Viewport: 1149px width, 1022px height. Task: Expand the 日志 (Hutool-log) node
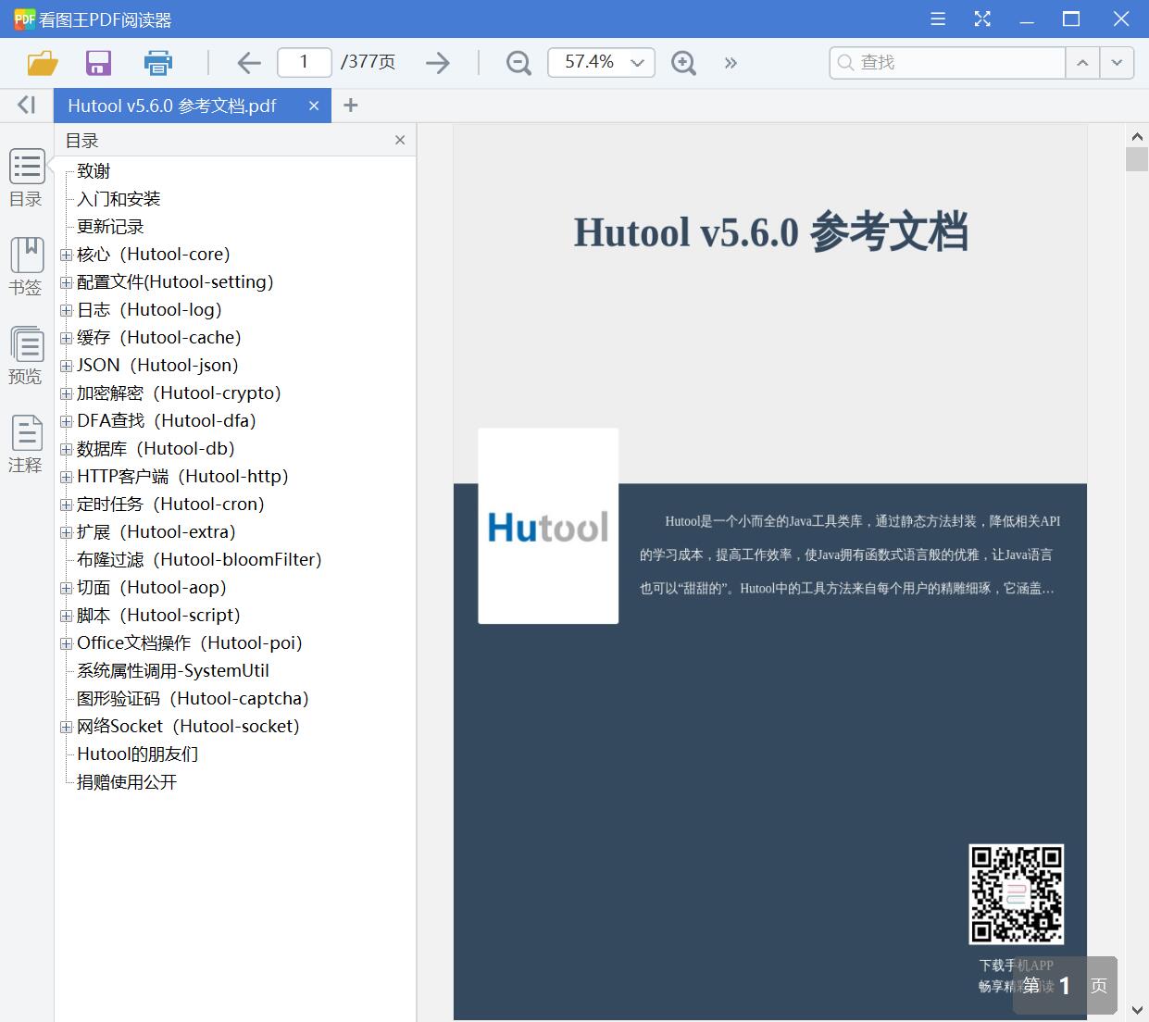[66, 310]
